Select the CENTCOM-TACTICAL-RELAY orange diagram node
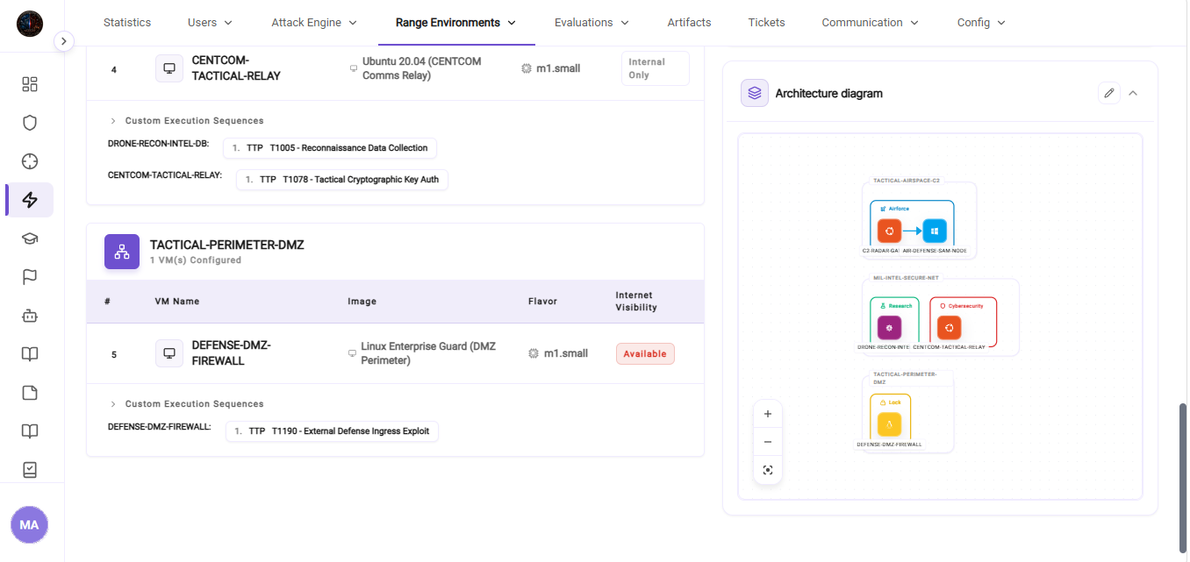The width and height of the screenshot is (1190, 562). [949, 328]
